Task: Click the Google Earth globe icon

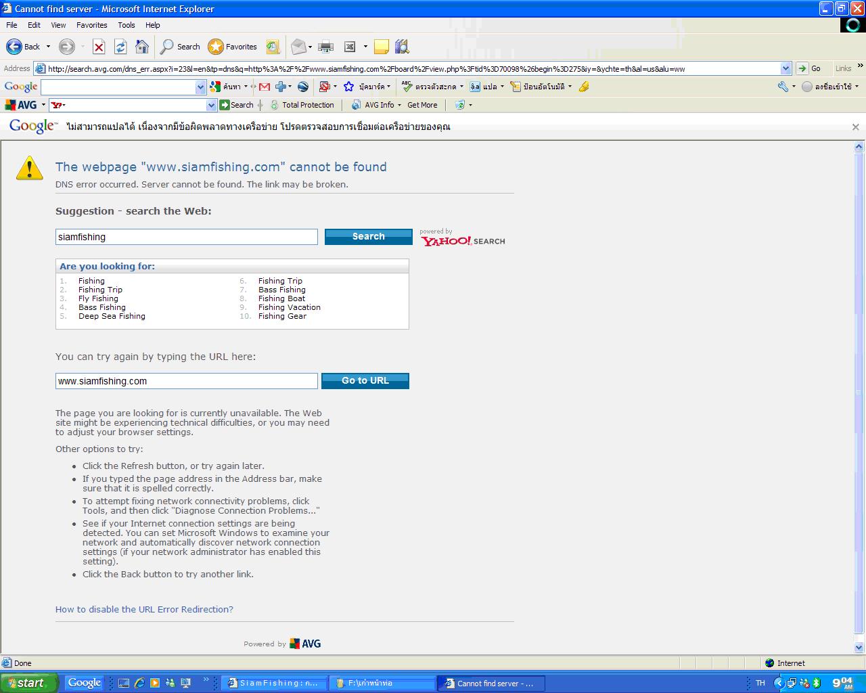Action: click(303, 87)
